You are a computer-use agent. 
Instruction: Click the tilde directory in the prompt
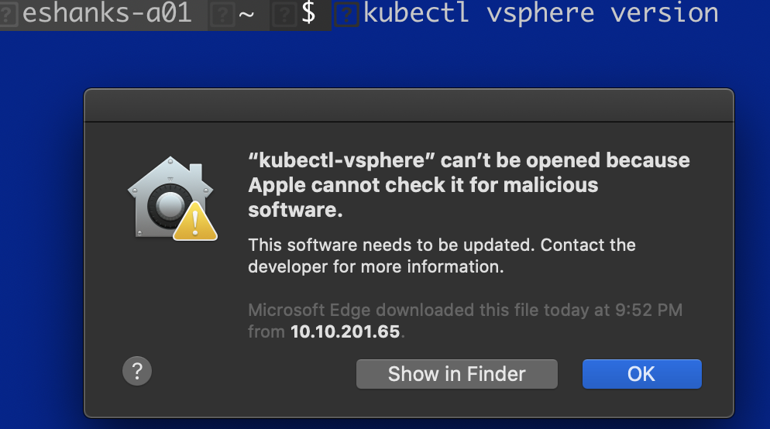point(246,13)
